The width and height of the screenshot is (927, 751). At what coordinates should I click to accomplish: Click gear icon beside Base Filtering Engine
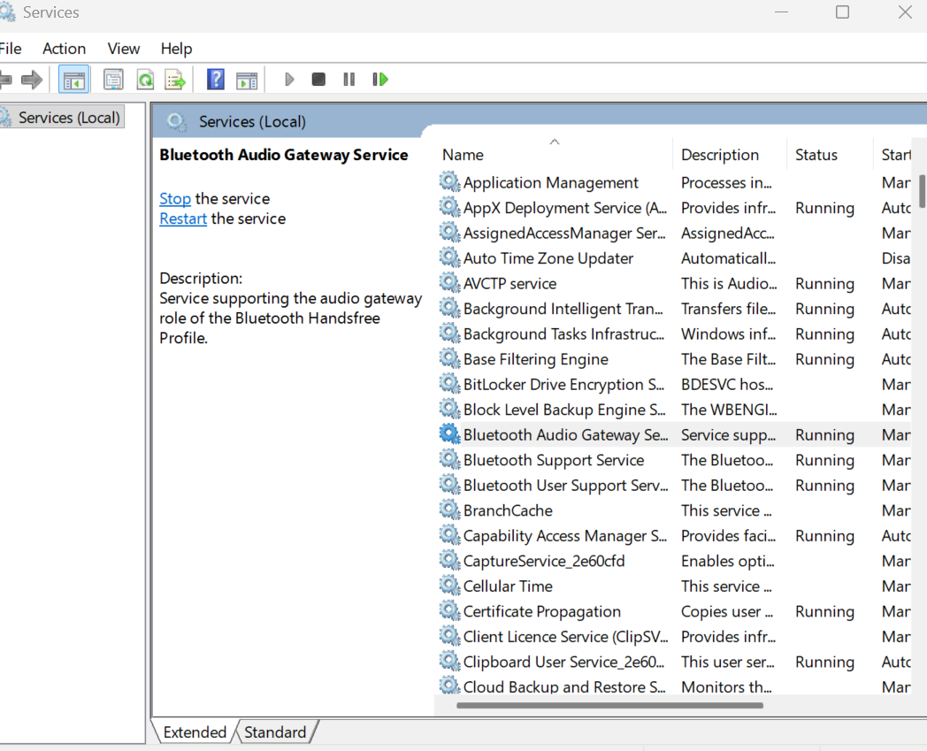(450, 359)
